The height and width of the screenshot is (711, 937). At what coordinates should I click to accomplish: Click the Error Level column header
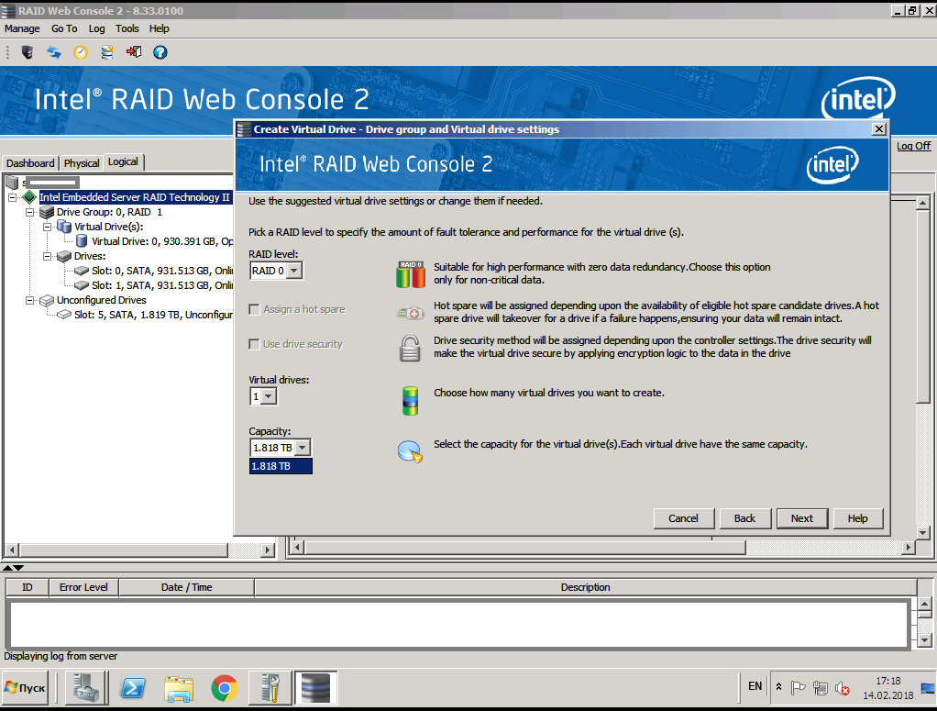click(x=83, y=588)
